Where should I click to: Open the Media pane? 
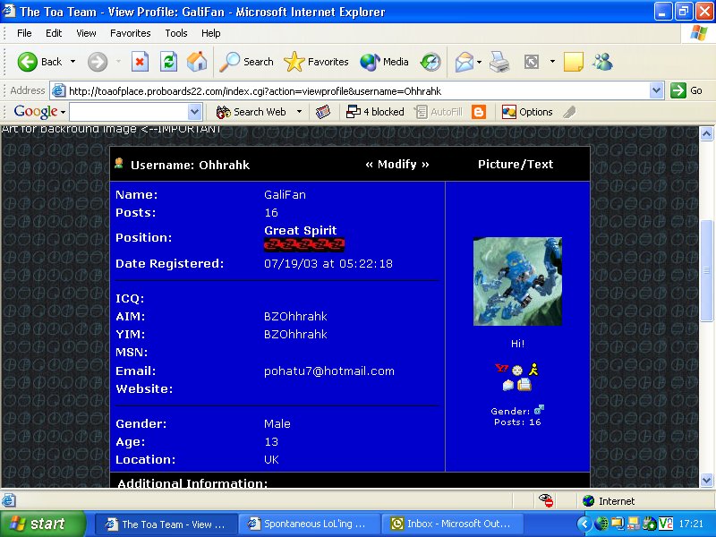pos(384,62)
